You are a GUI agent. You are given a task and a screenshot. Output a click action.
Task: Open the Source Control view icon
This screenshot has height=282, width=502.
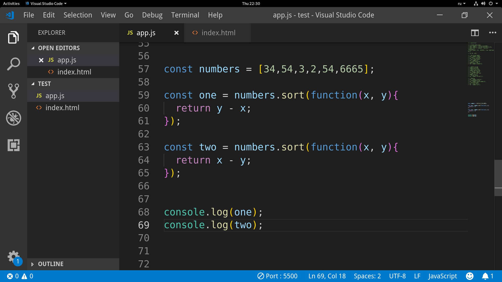13,91
